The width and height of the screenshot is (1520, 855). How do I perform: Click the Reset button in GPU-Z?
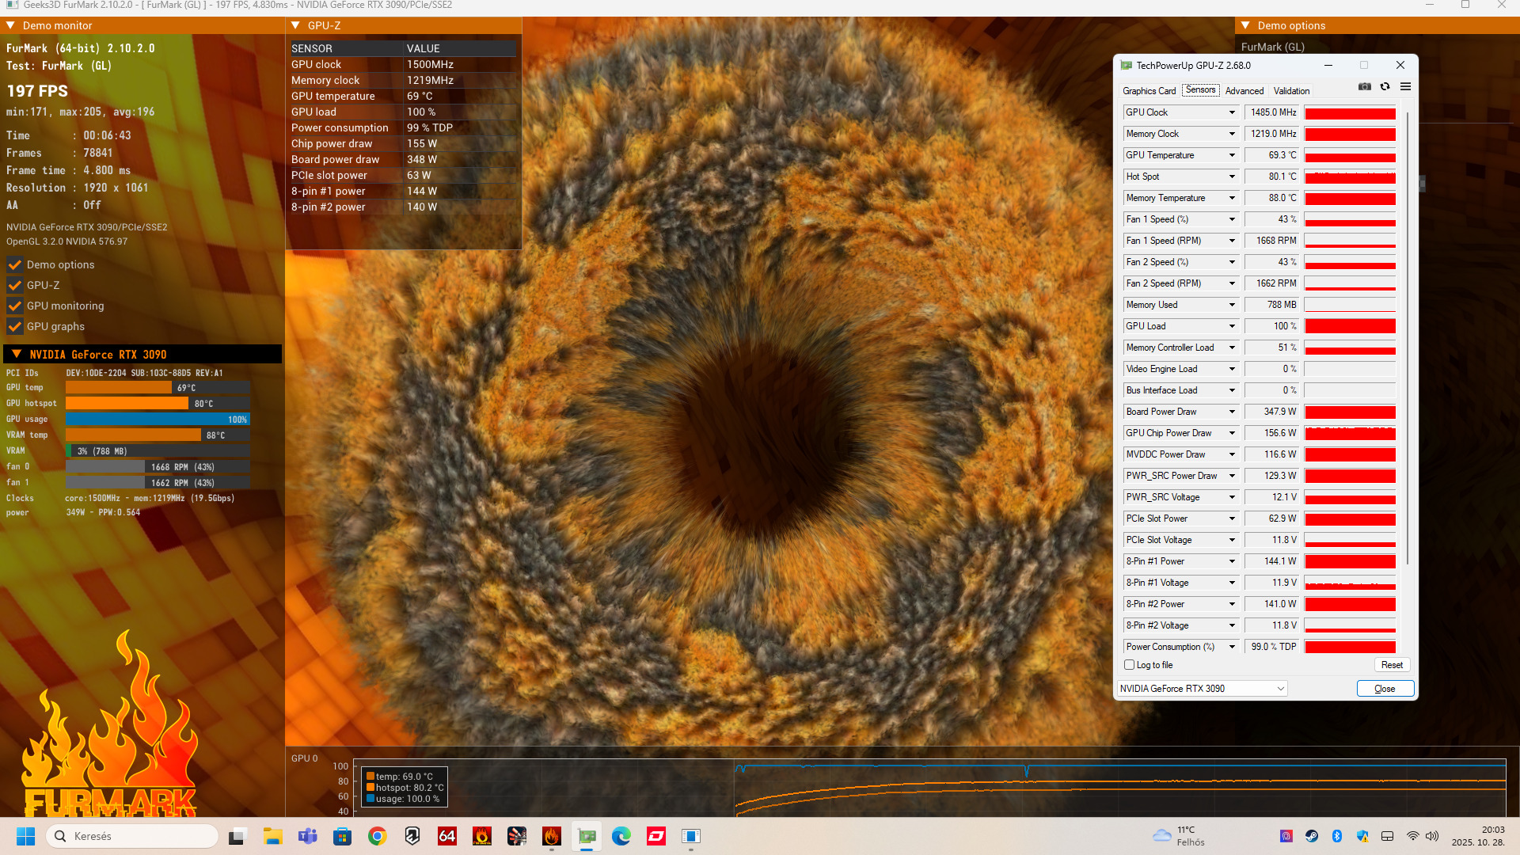(1391, 665)
